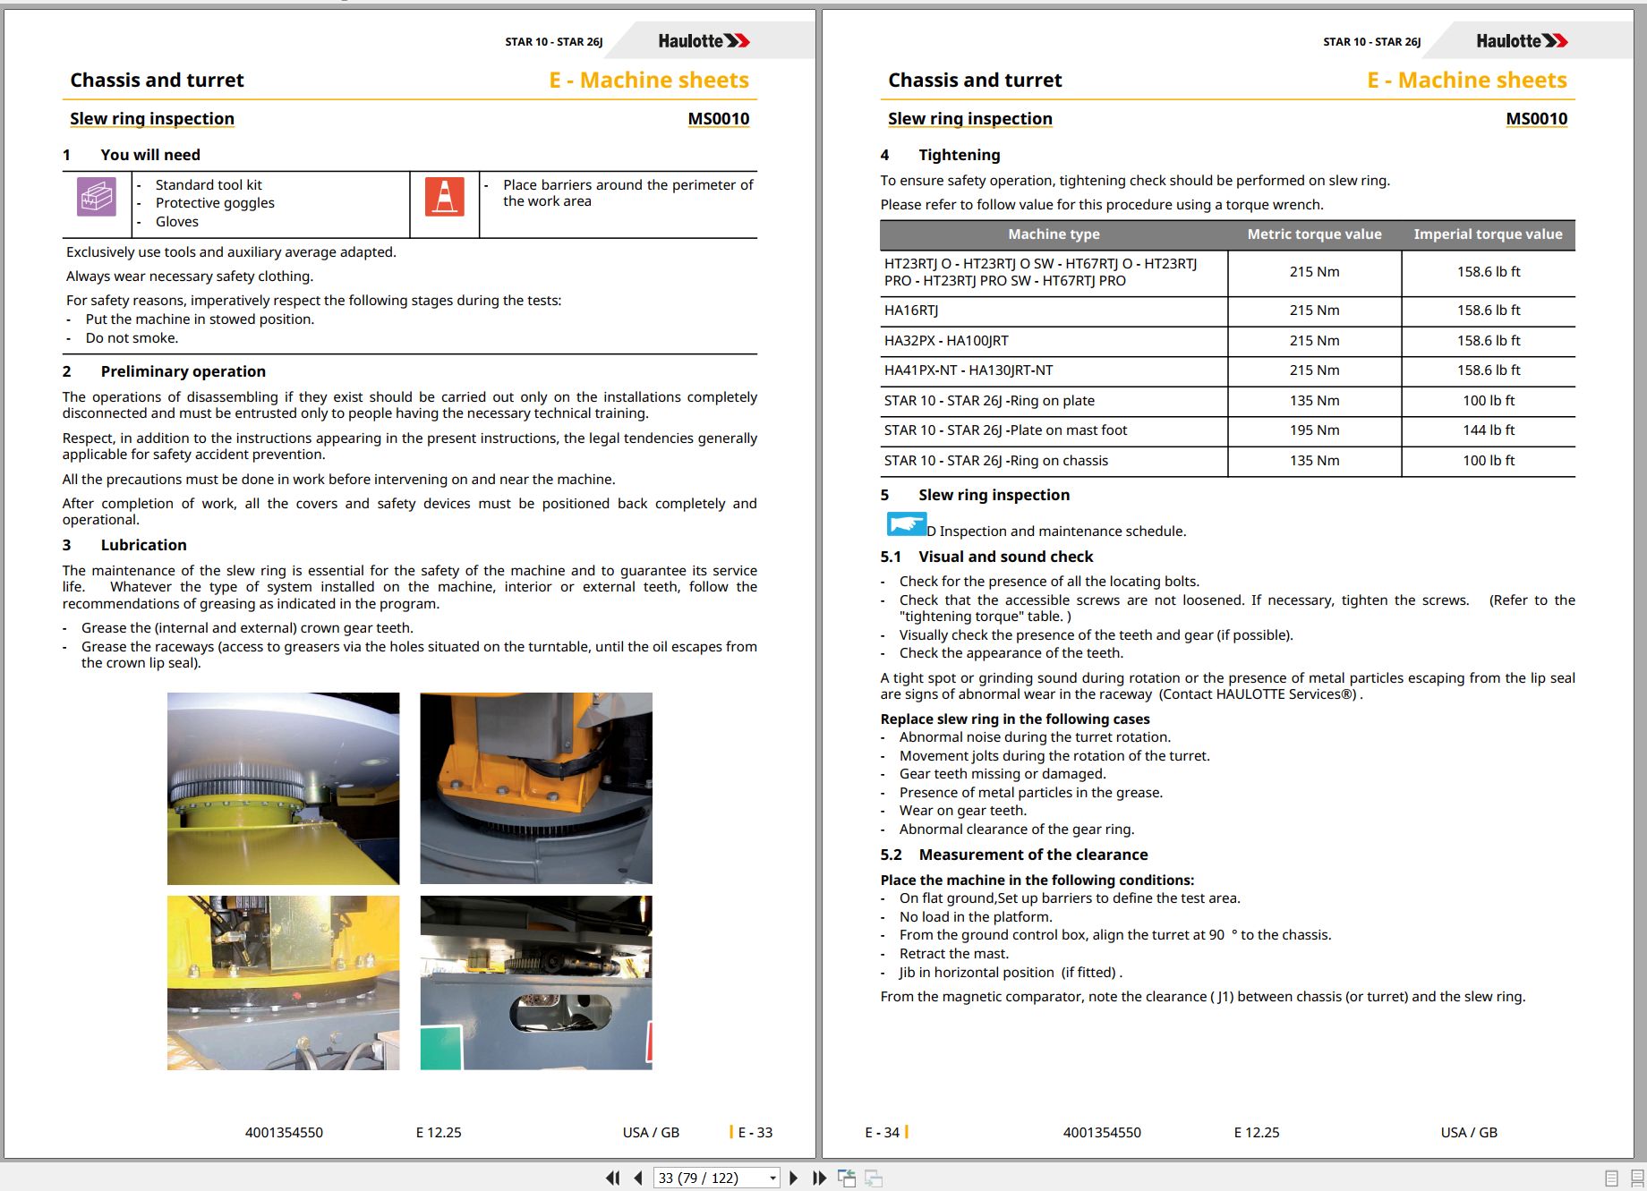Go to the previous page
The image size is (1647, 1191).
pyautogui.click(x=638, y=1178)
